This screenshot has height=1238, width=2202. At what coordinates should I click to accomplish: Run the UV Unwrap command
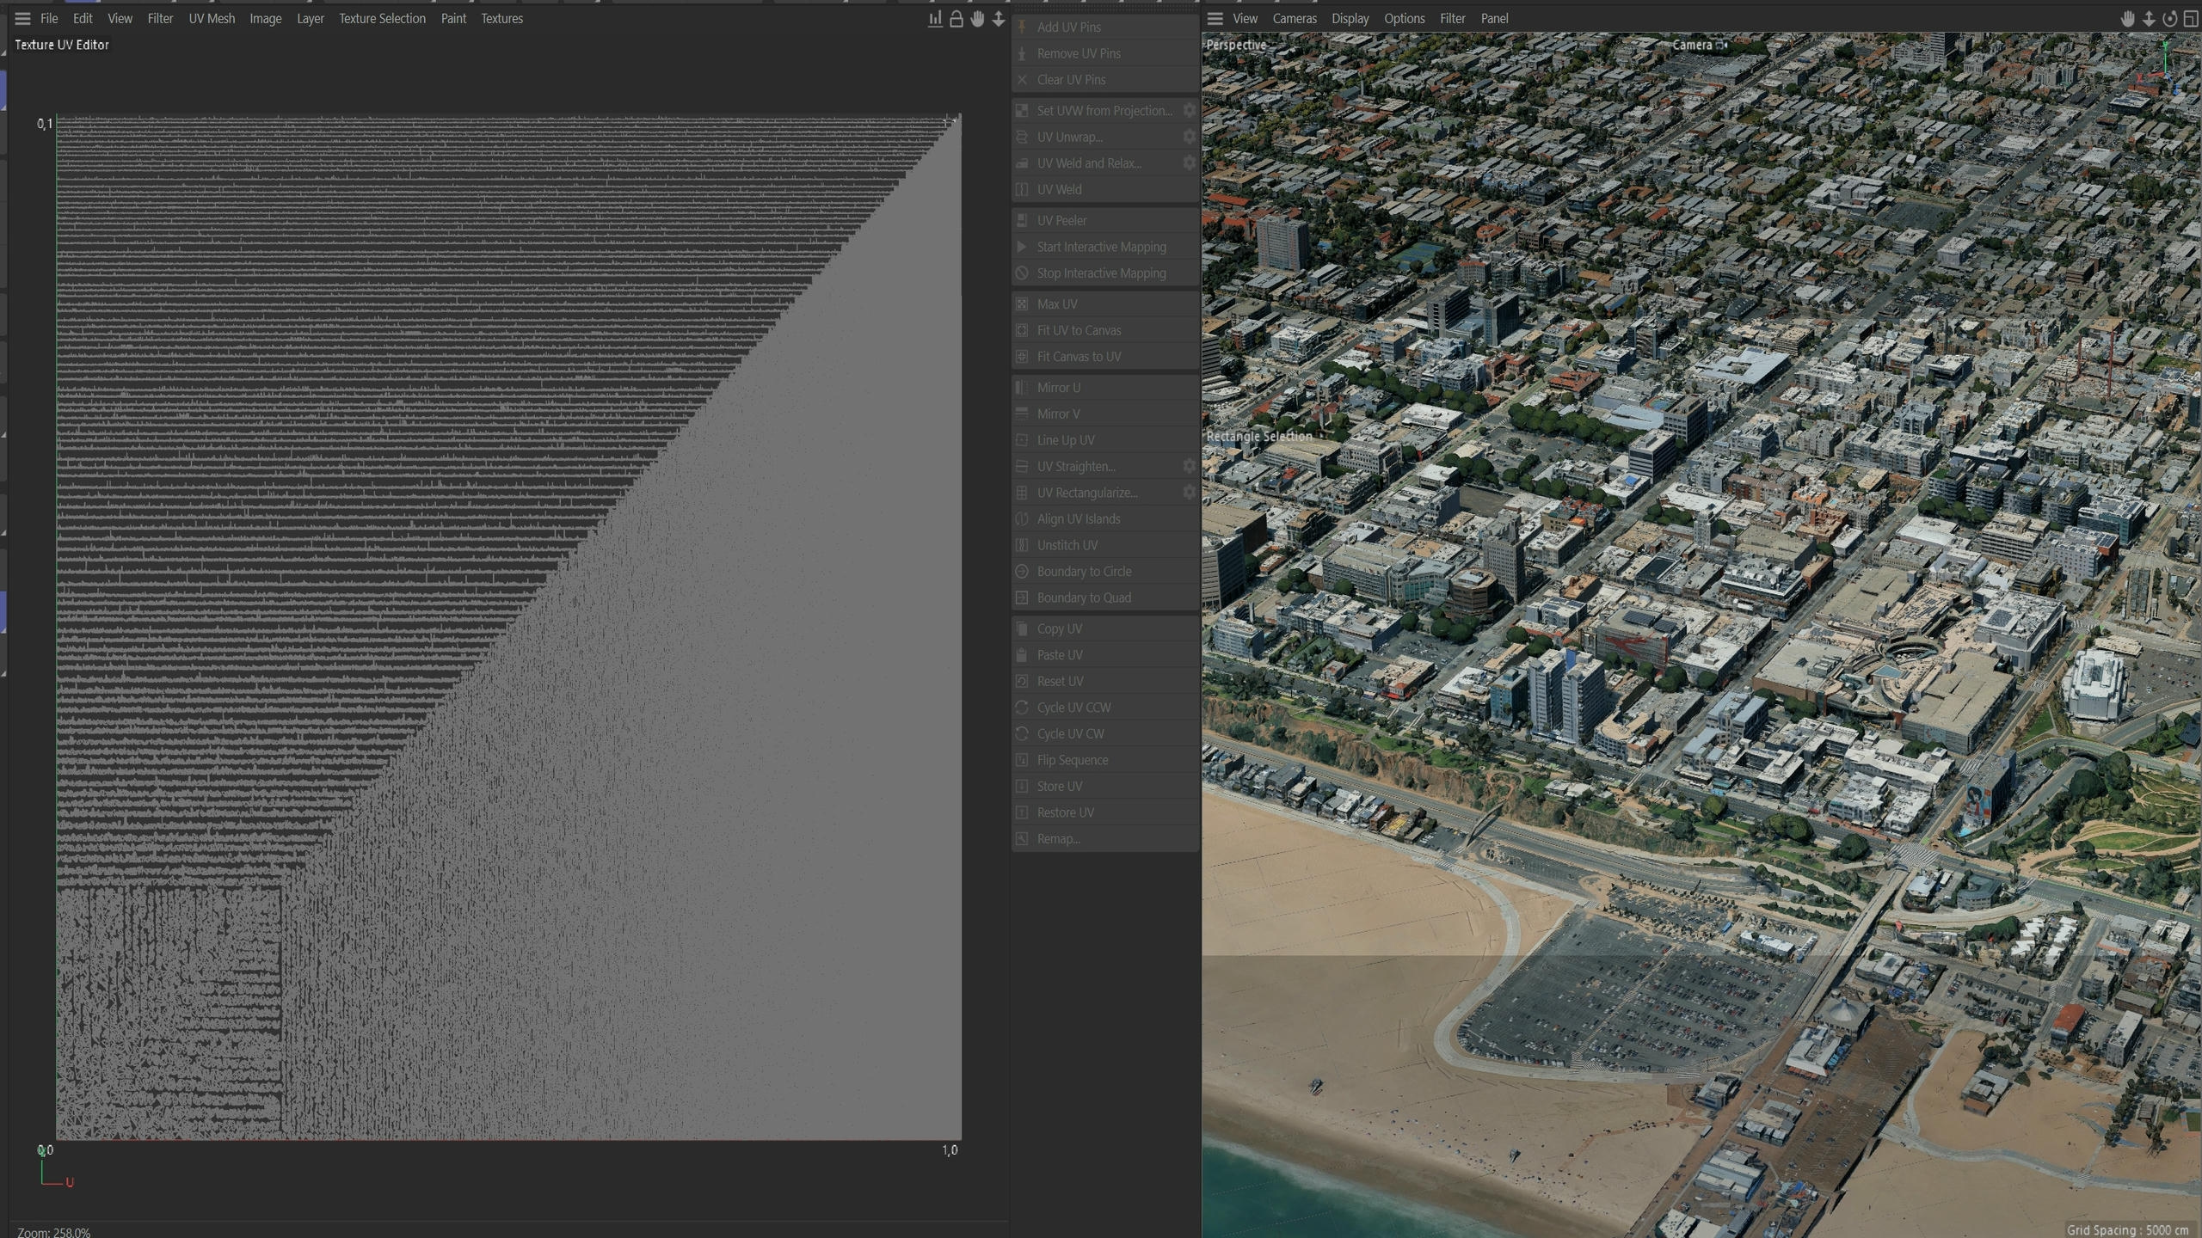[x=1095, y=137]
